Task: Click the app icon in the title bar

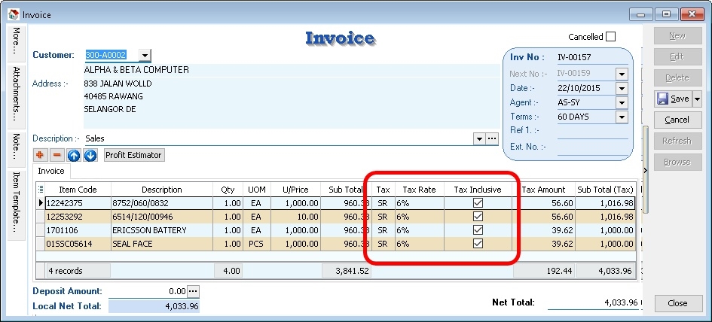Action: coord(12,13)
